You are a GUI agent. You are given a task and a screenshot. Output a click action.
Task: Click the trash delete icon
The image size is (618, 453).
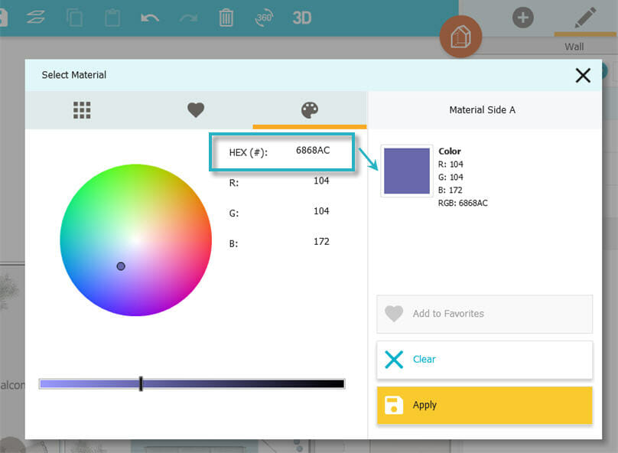pos(226,17)
